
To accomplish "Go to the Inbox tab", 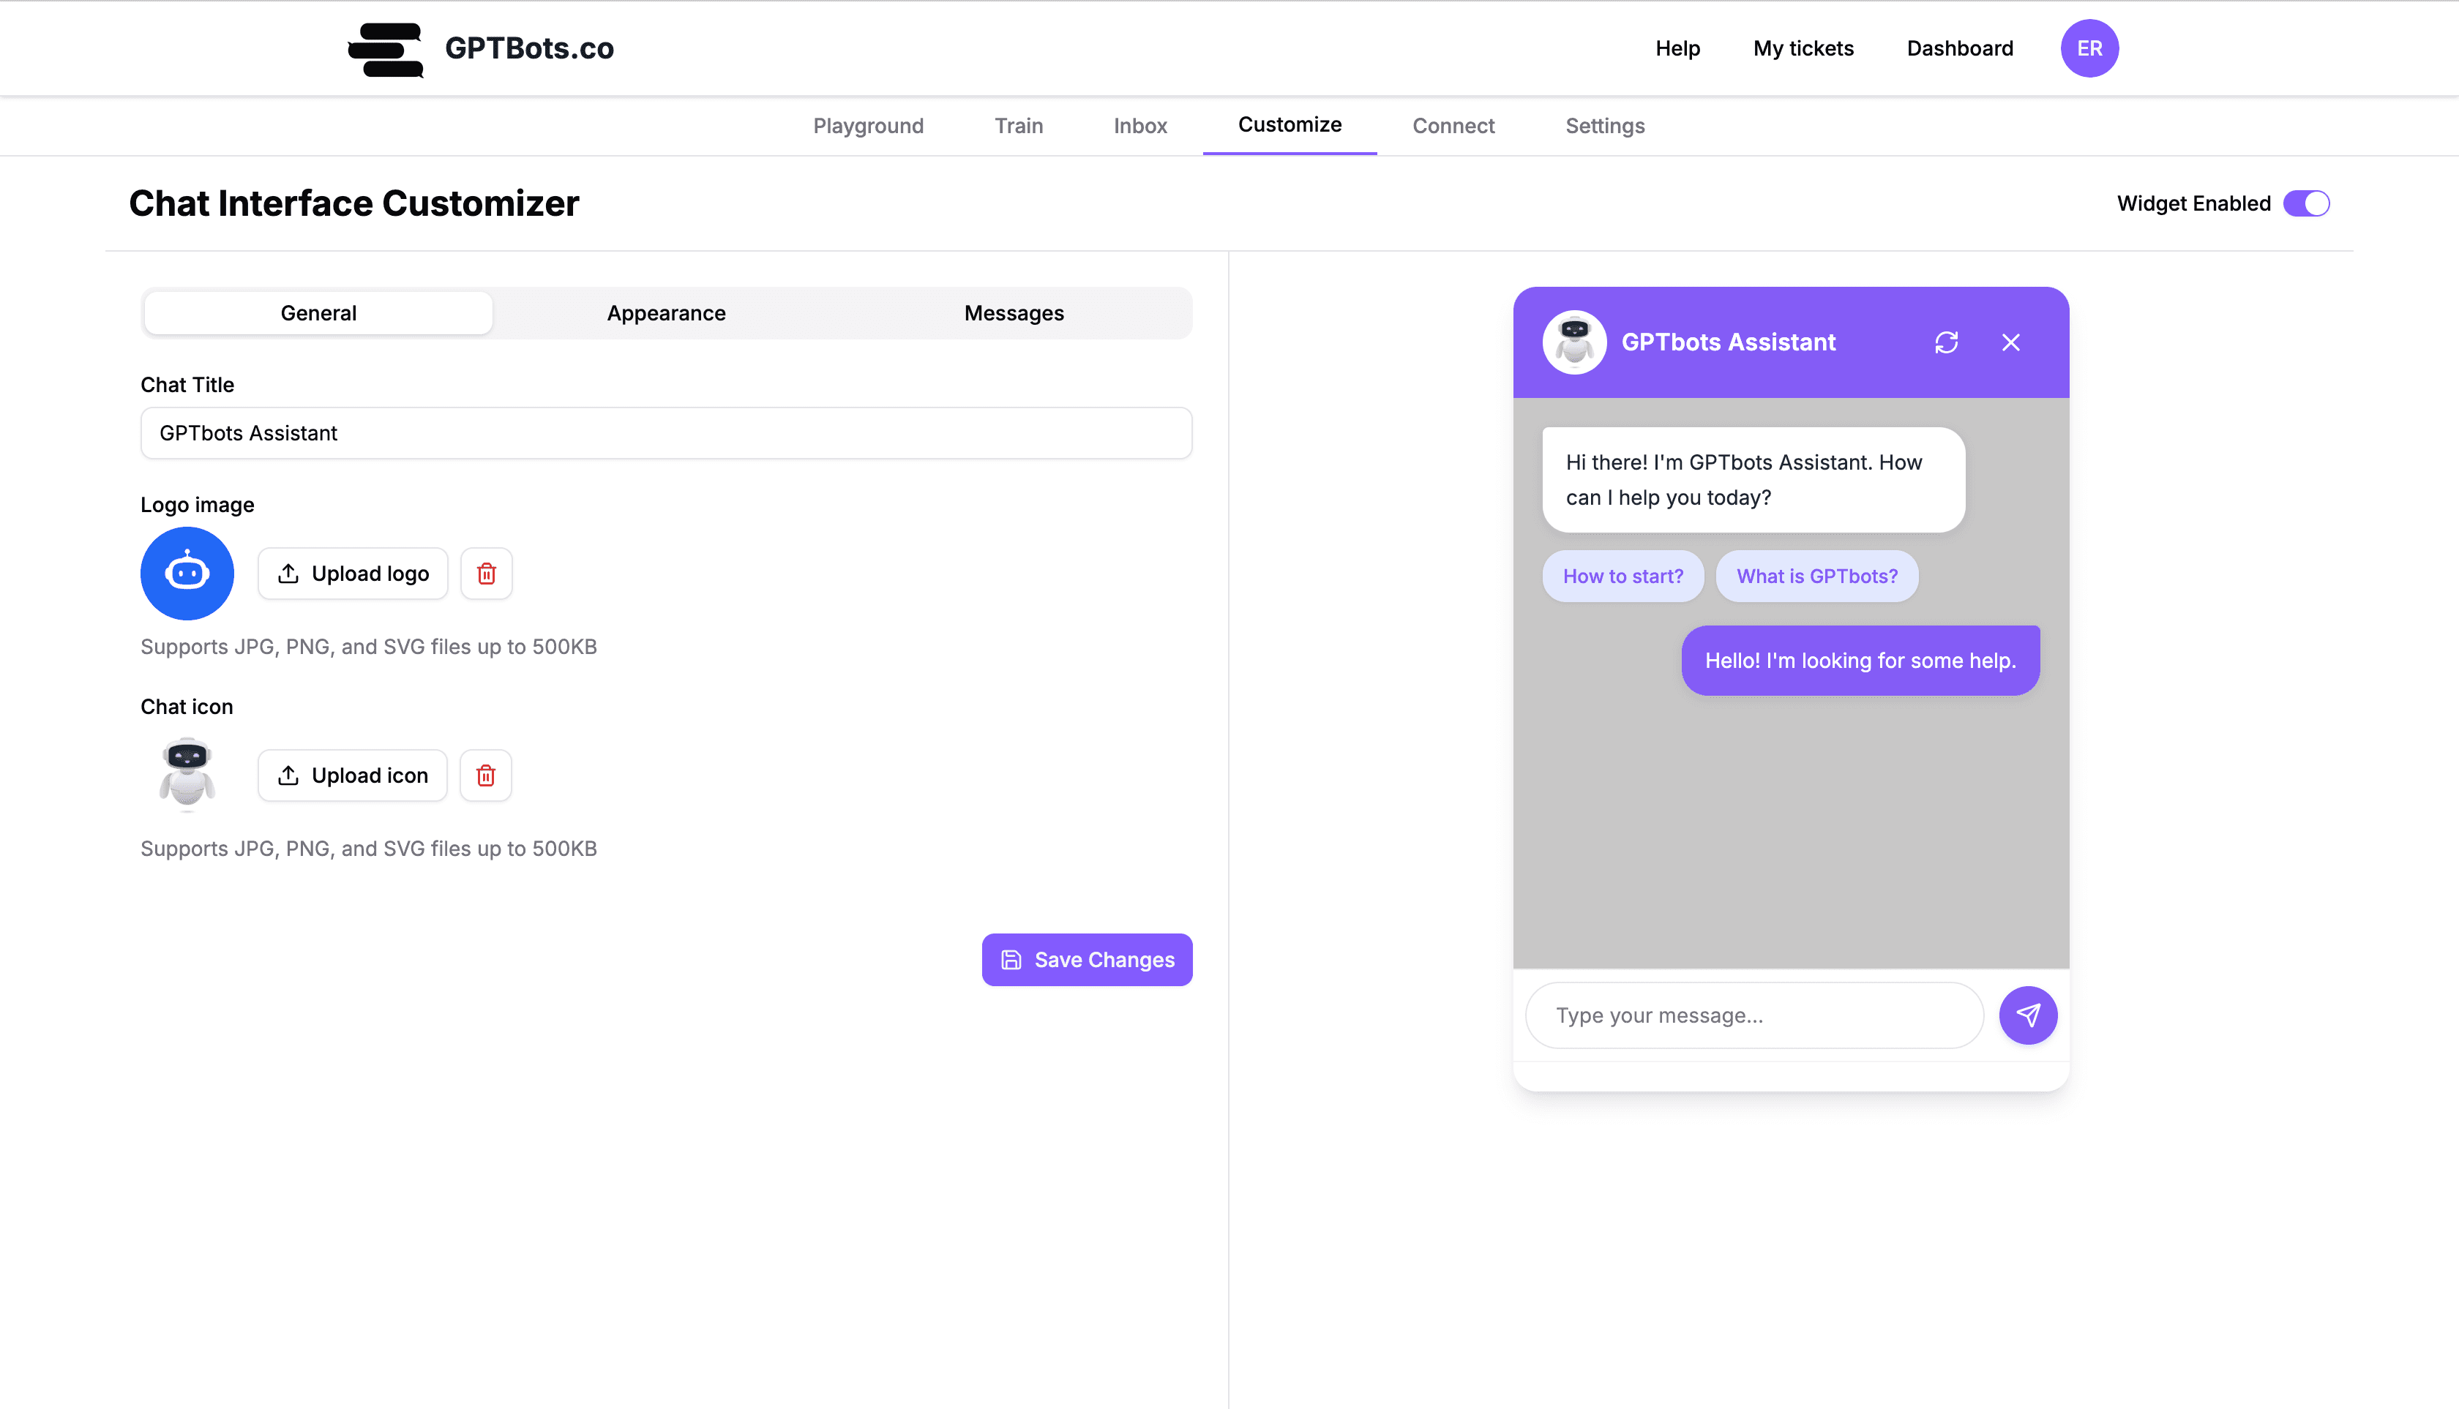I will tap(1140, 126).
